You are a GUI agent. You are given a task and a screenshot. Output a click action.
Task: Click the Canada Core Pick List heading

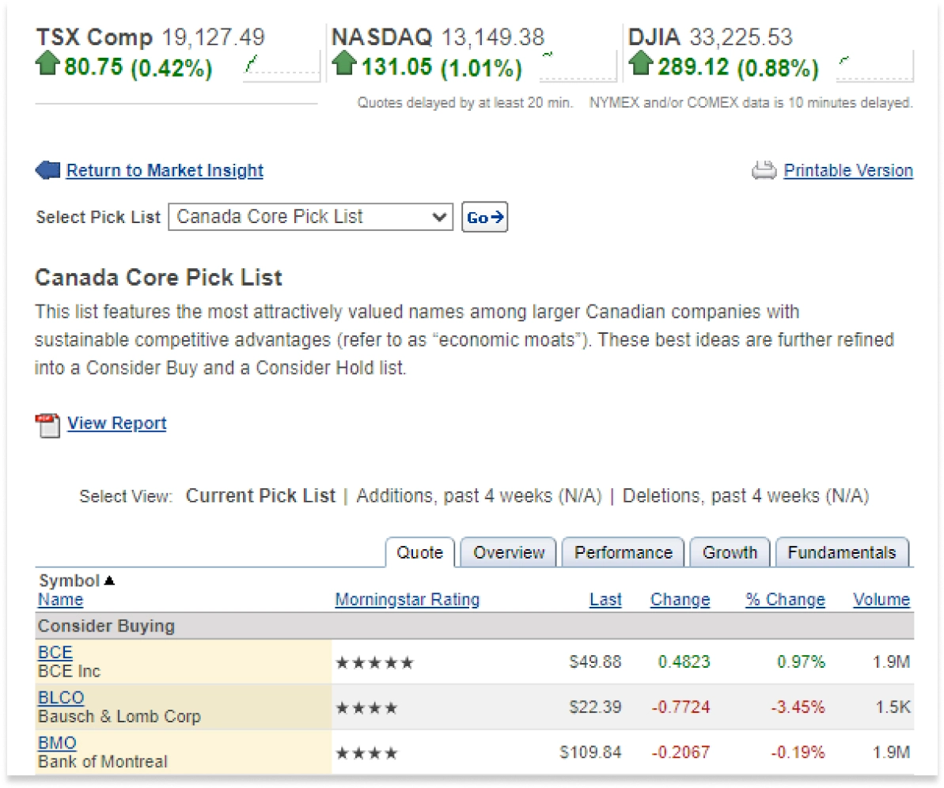158,278
